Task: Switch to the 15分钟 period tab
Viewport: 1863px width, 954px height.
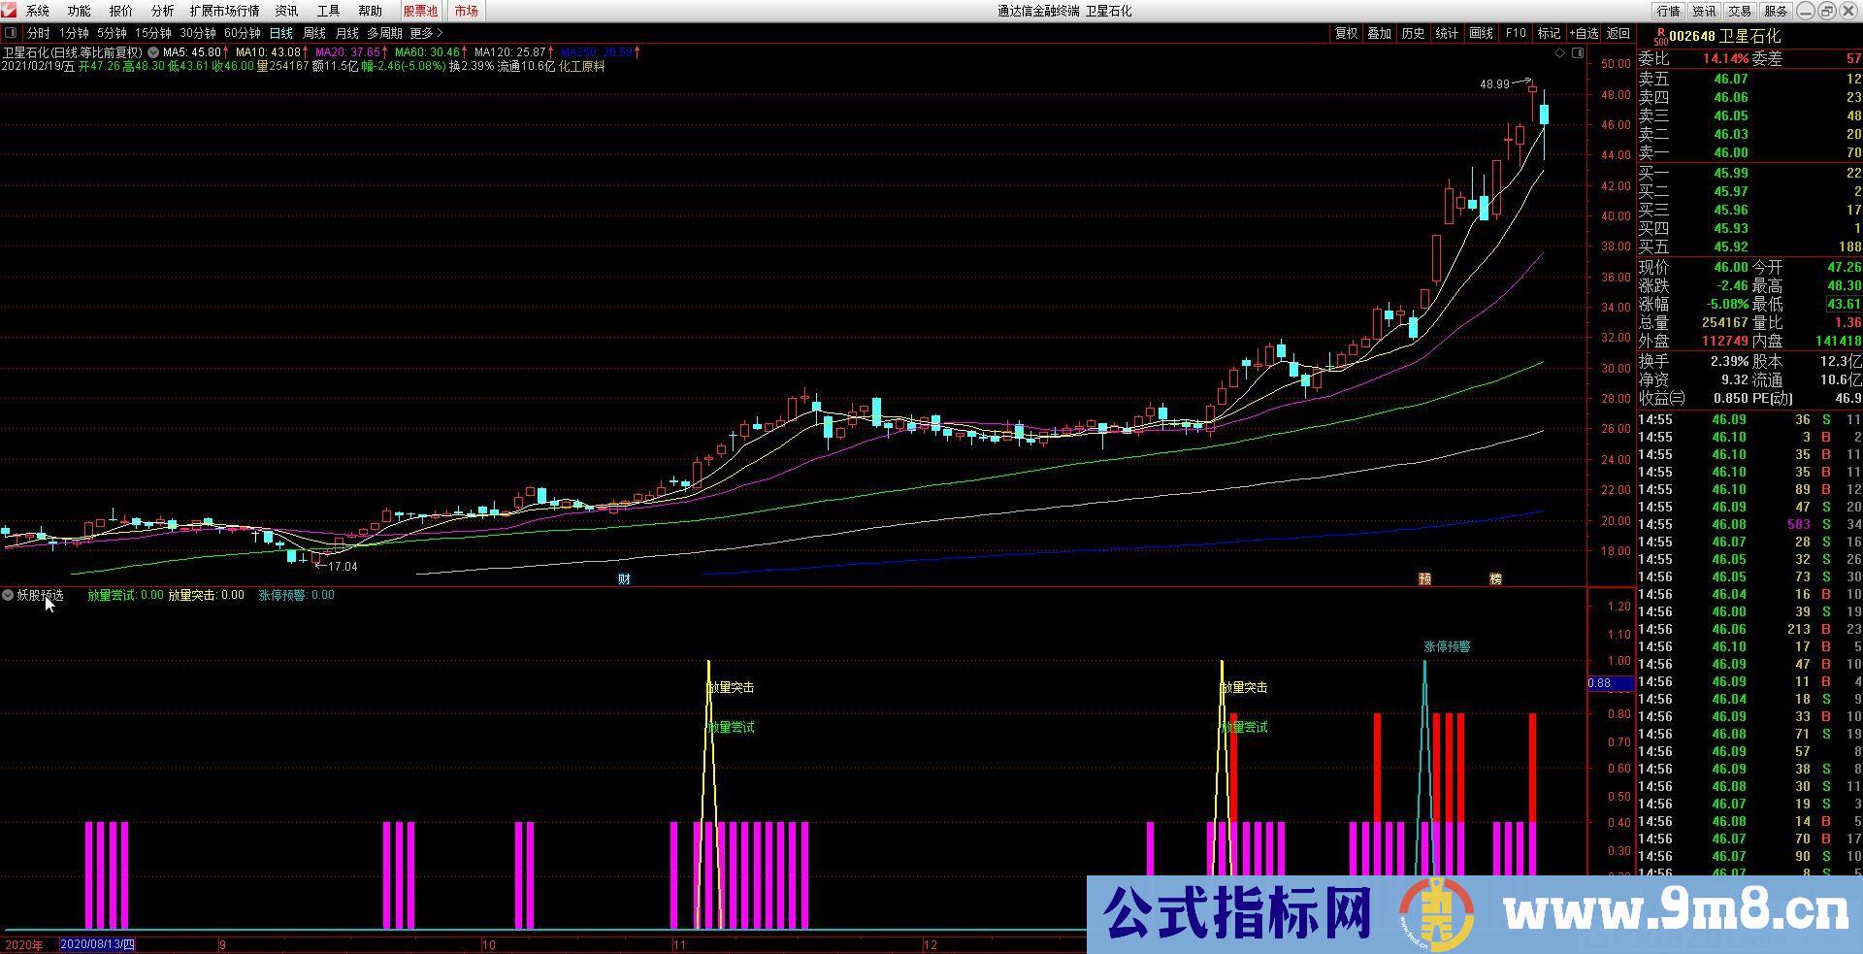Action: pyautogui.click(x=153, y=33)
